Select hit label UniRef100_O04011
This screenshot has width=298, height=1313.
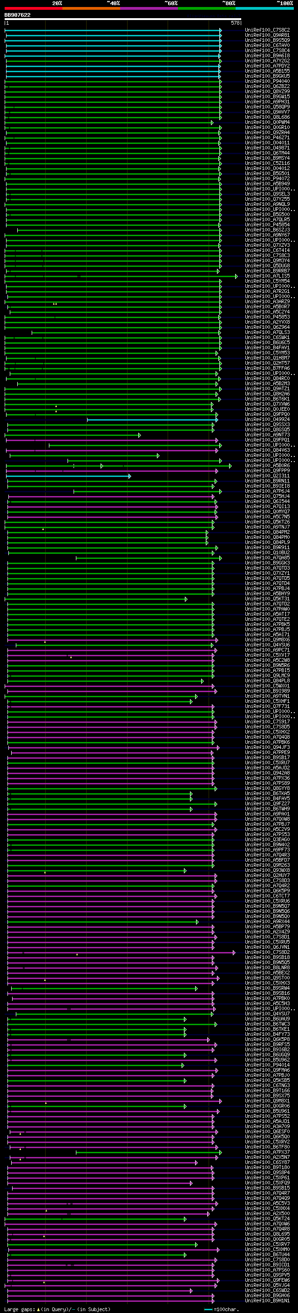pos(267,143)
